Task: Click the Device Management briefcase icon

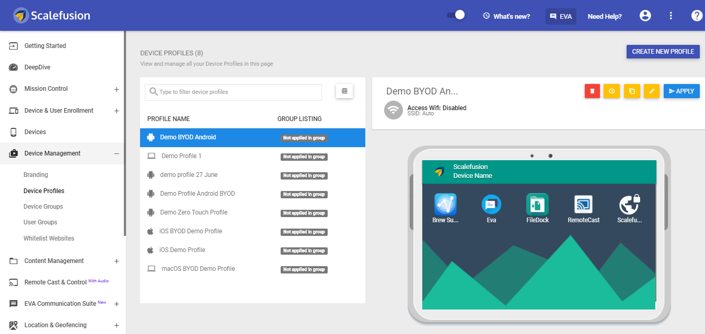Action: click(x=14, y=153)
